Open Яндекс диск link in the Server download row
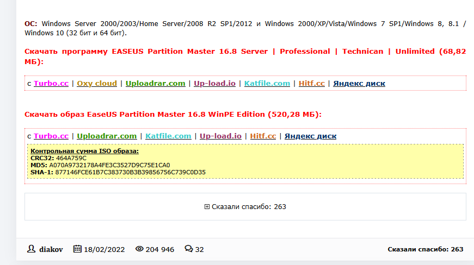The width and height of the screenshot is (474, 265). tap(359, 83)
